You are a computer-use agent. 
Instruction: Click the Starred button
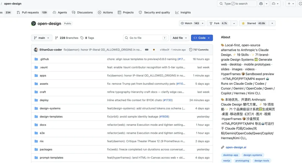point(254,23)
